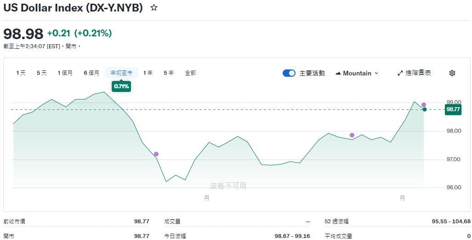
Task: Show the 全部 full history range
Action: click(190, 73)
